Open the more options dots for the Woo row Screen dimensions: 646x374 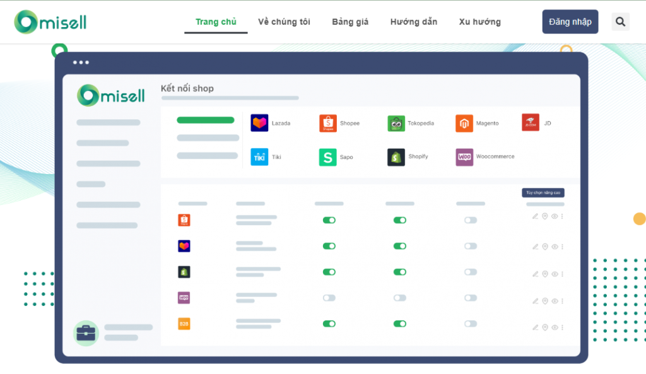tap(562, 301)
